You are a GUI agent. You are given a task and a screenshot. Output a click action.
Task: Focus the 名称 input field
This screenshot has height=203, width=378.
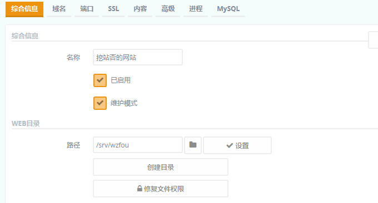pyautogui.click(x=138, y=57)
